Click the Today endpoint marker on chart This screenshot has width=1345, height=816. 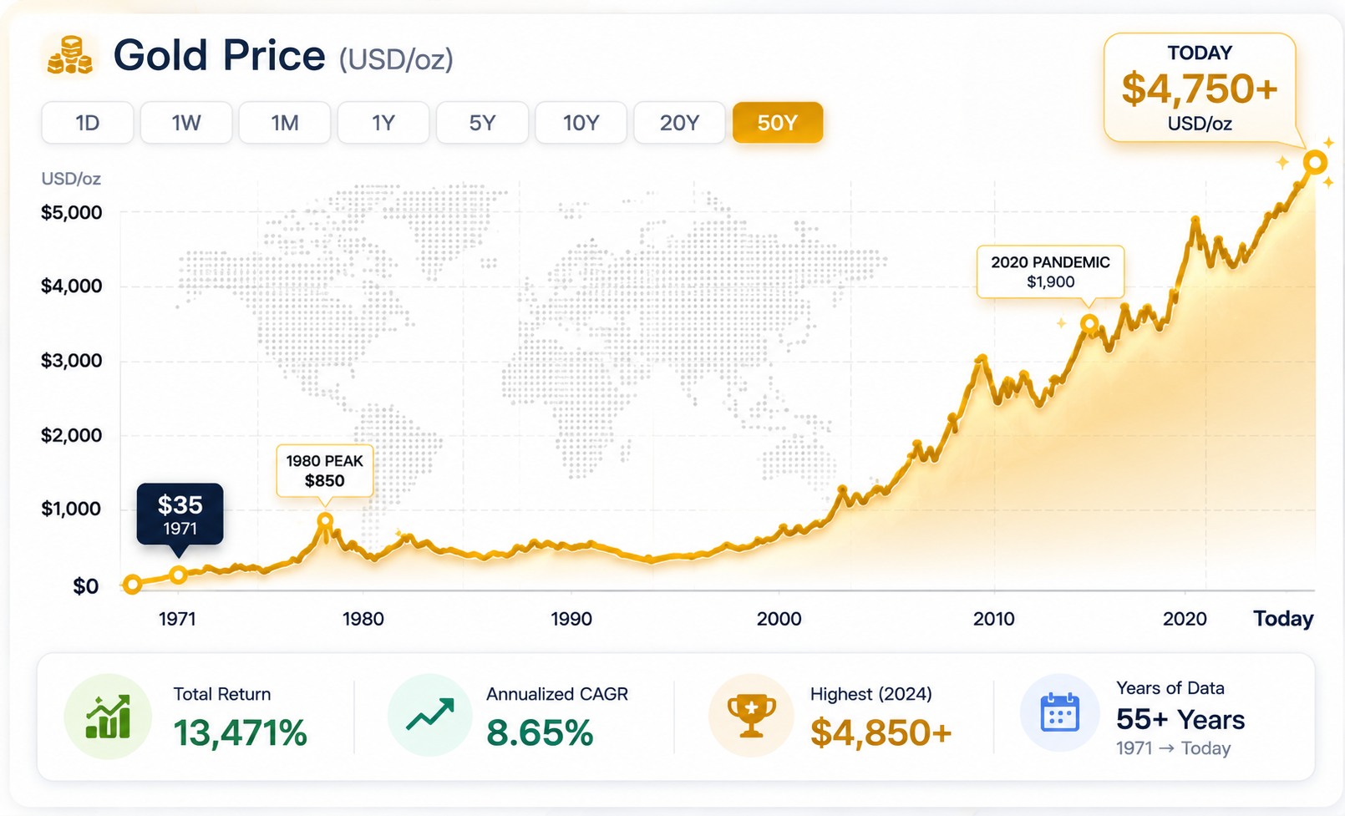1315,162
